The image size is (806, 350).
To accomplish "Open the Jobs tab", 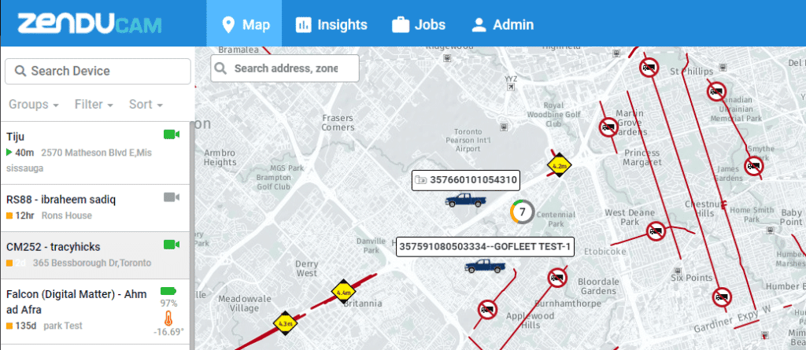I will (419, 24).
